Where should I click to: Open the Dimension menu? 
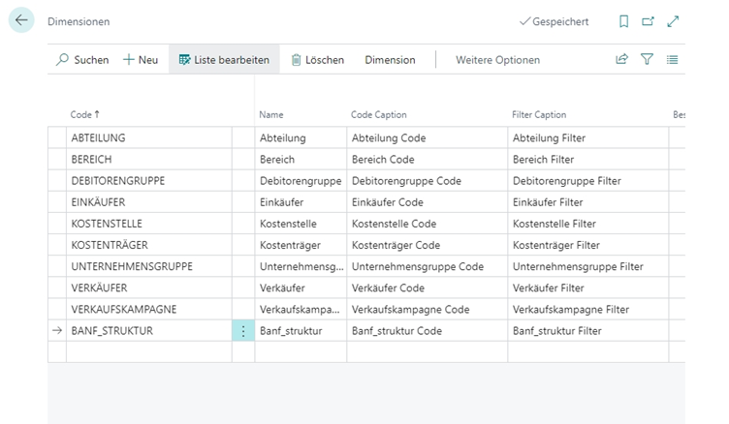click(x=390, y=60)
